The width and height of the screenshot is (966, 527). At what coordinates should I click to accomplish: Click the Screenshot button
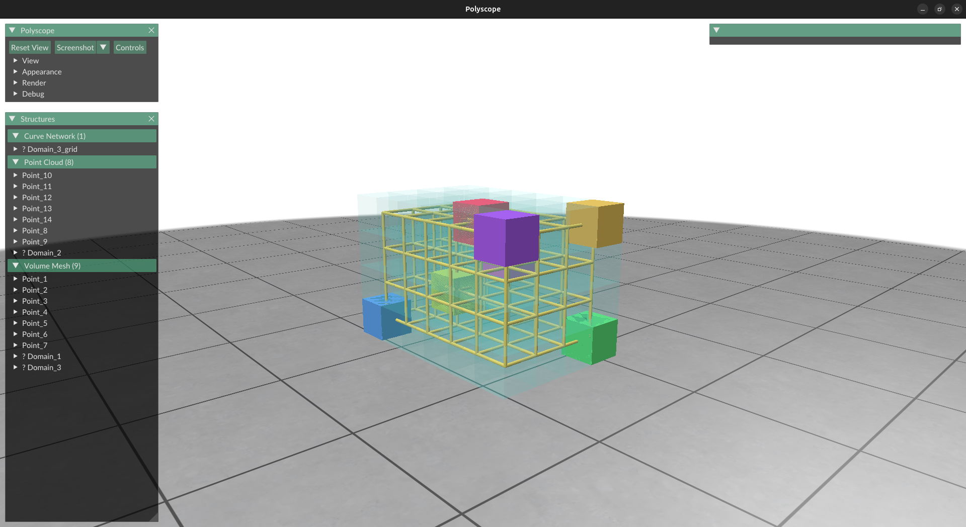coord(75,47)
